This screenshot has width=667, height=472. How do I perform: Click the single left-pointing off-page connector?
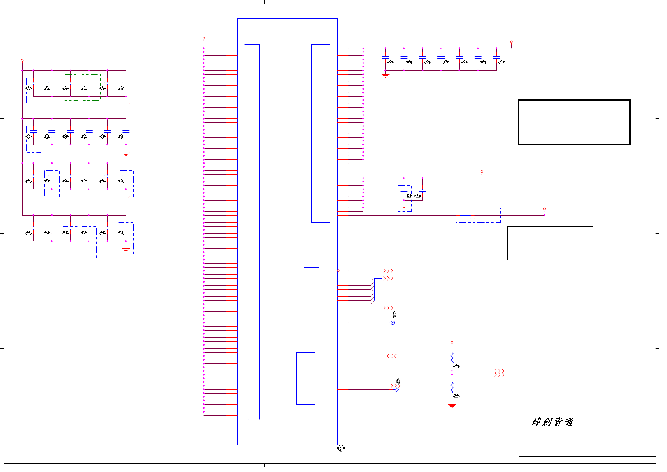click(391, 356)
